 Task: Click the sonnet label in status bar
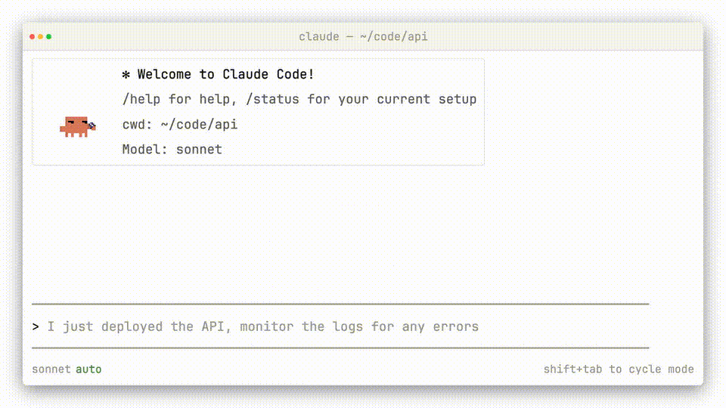pos(51,369)
